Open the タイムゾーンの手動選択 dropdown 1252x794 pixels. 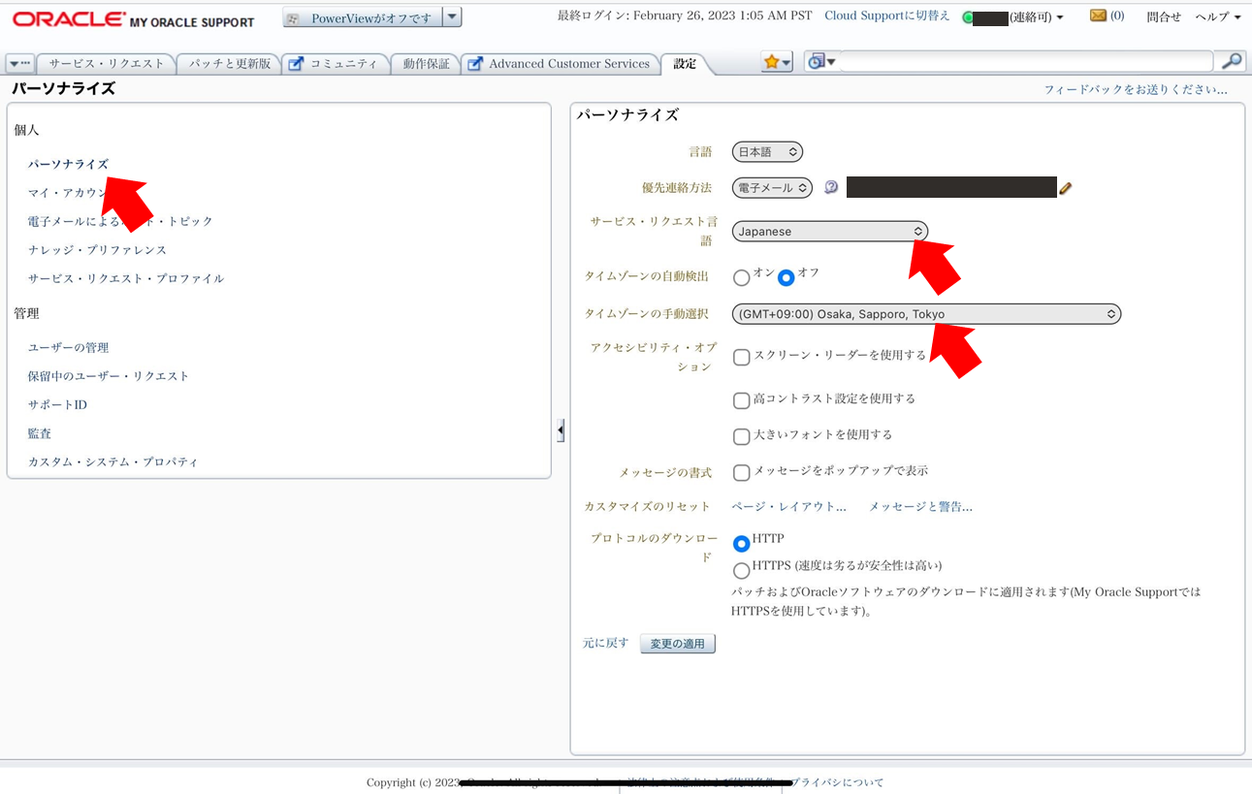click(x=926, y=314)
